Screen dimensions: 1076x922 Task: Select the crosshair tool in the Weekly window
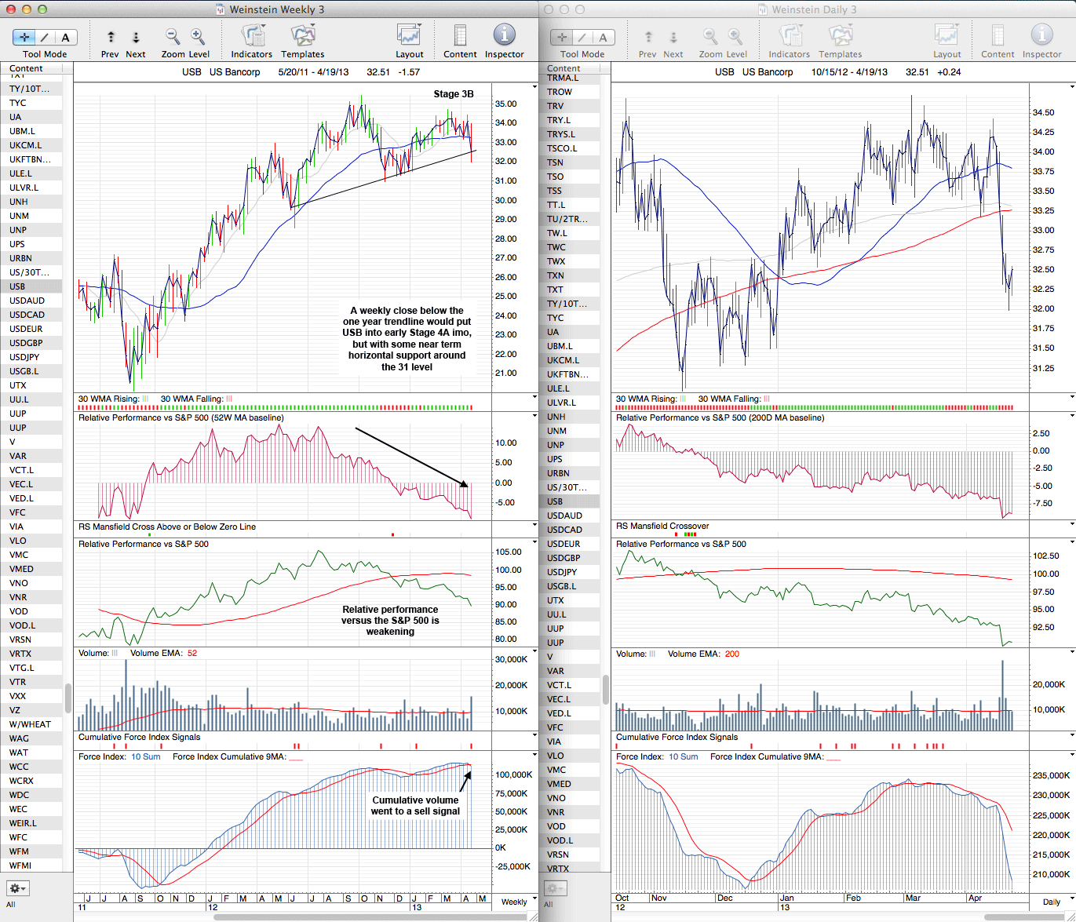tap(24, 37)
